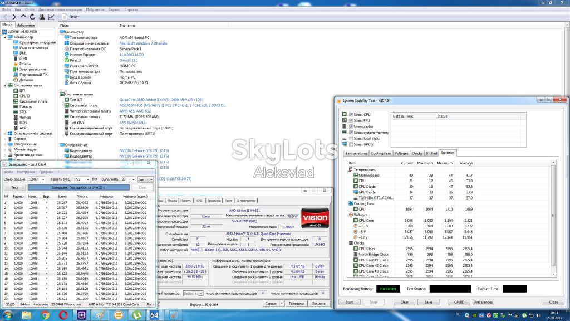Switch to the SPD tab in CPU-Z
570x321 pixels.
click(x=199, y=201)
